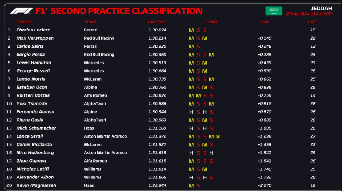
Task: Click the Aston Martin Aramco team for Stroll
Action: pyautogui.click(x=105, y=136)
